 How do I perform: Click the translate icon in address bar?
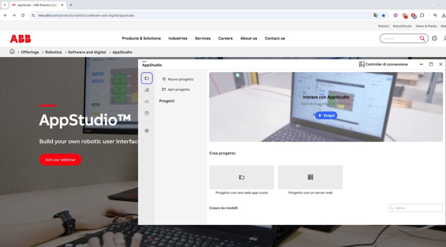click(x=375, y=15)
